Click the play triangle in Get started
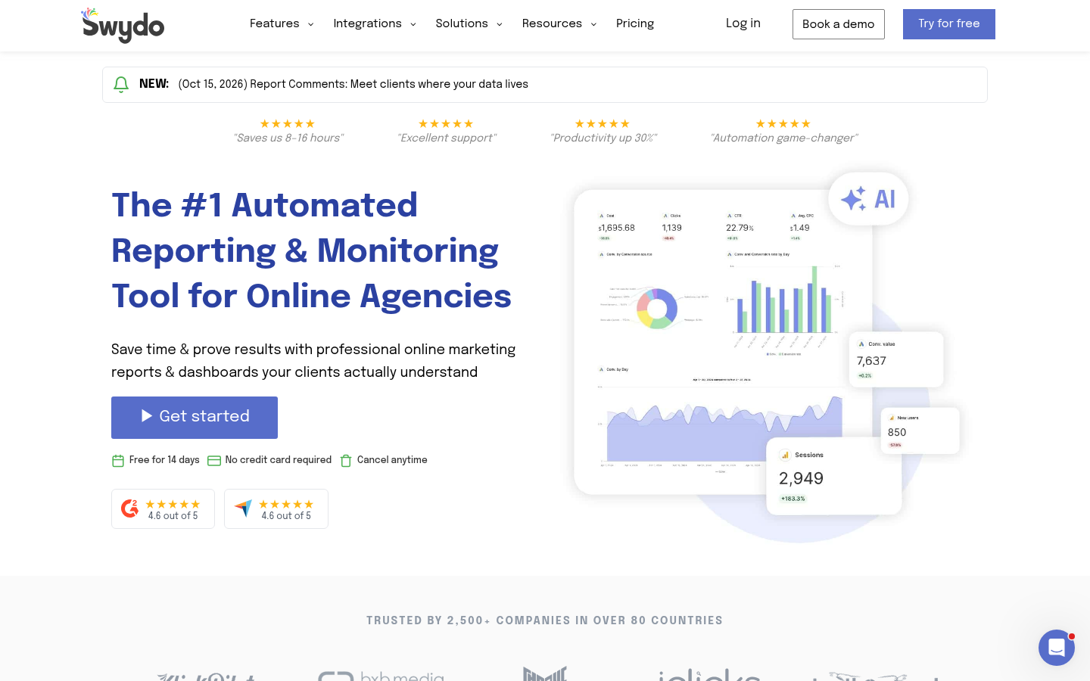The image size is (1090, 681). (147, 415)
